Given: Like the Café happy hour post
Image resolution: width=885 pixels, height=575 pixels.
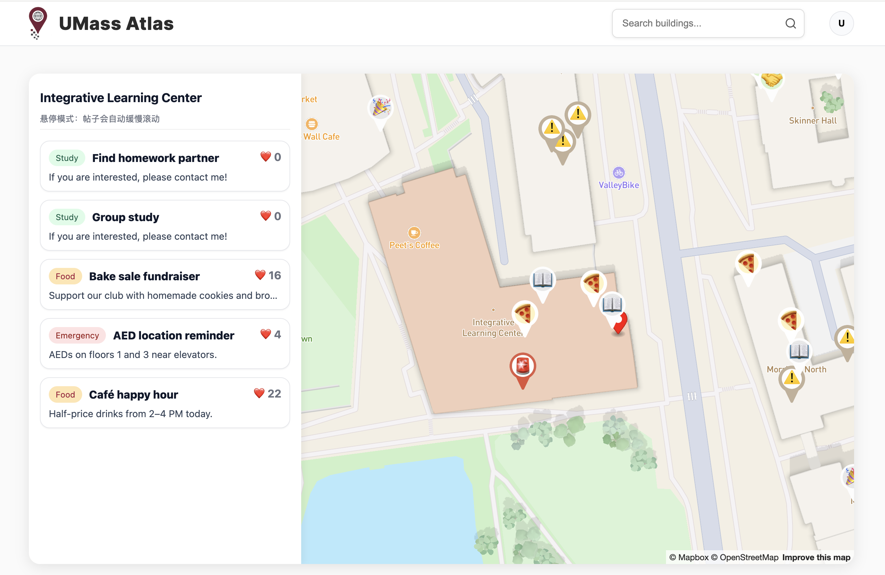Looking at the screenshot, I should point(259,393).
